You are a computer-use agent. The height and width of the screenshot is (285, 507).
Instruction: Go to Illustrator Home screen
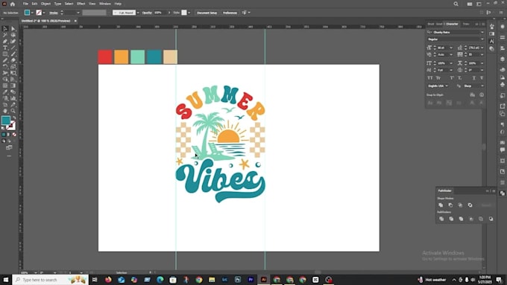13,4
